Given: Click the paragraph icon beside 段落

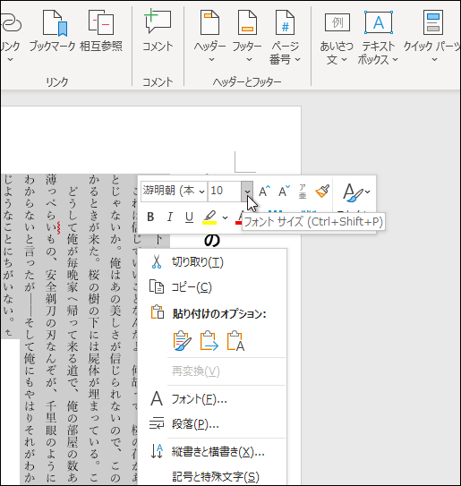Looking at the screenshot, I should click(157, 423).
